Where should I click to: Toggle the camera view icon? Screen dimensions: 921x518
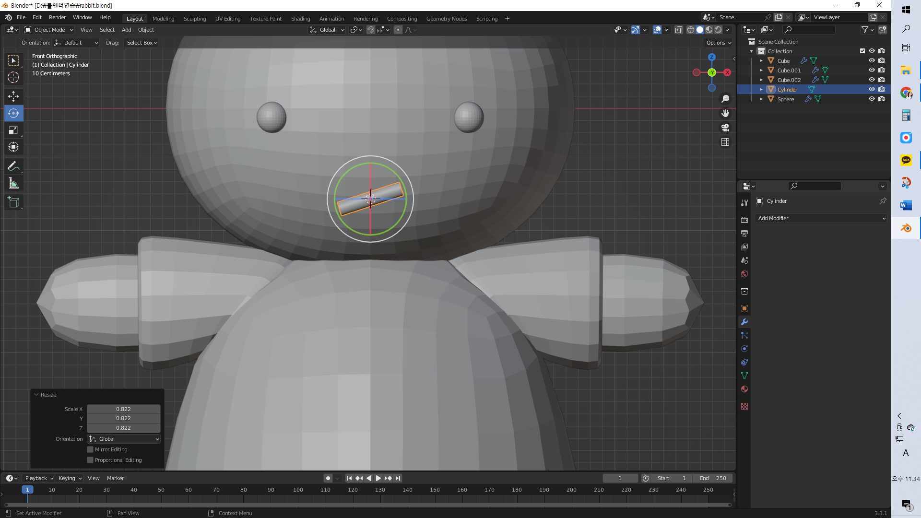click(725, 128)
